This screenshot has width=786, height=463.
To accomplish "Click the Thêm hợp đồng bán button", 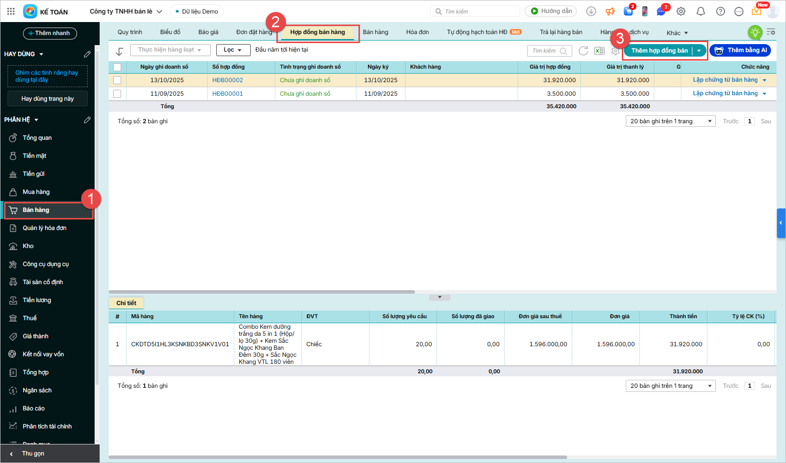I will click(659, 51).
